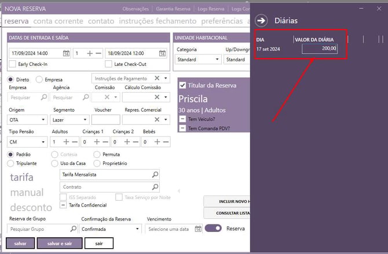Check the Late Check-Out box
This screenshot has height=254, width=388.
click(x=109, y=64)
